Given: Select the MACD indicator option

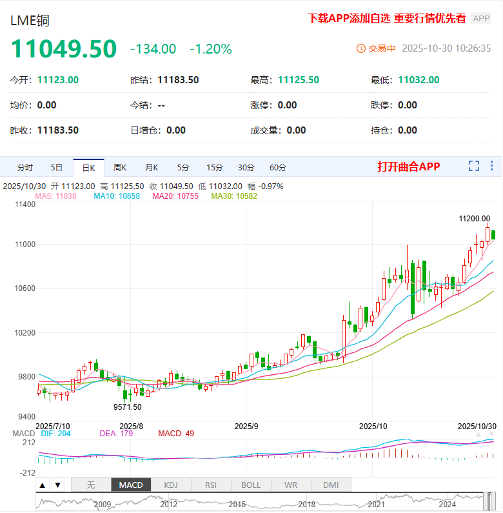Looking at the screenshot, I should [131, 485].
